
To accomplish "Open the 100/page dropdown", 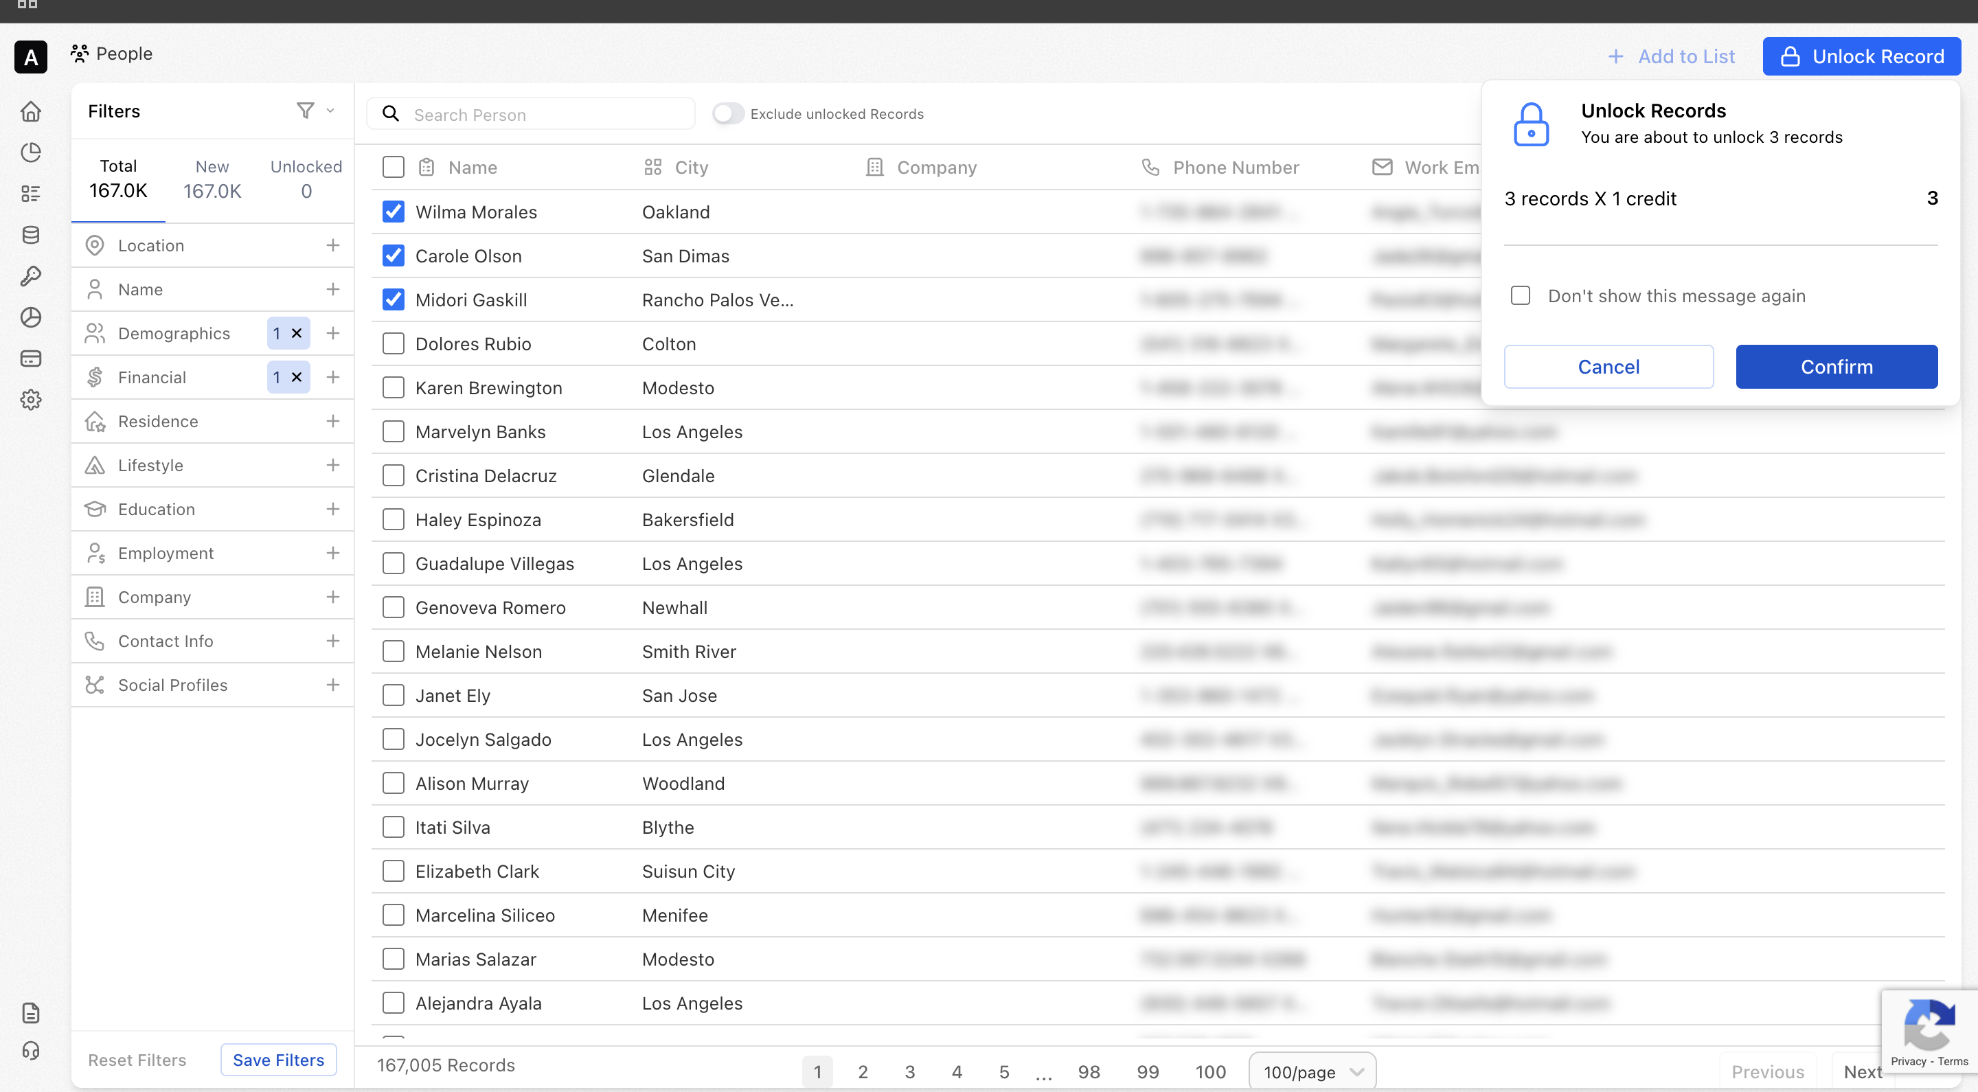I will tap(1312, 1071).
